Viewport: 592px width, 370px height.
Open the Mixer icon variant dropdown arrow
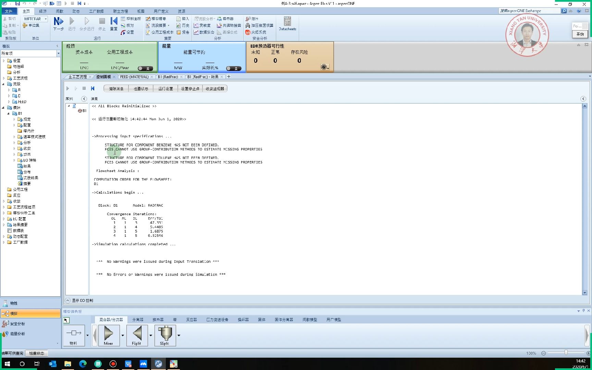click(123, 335)
